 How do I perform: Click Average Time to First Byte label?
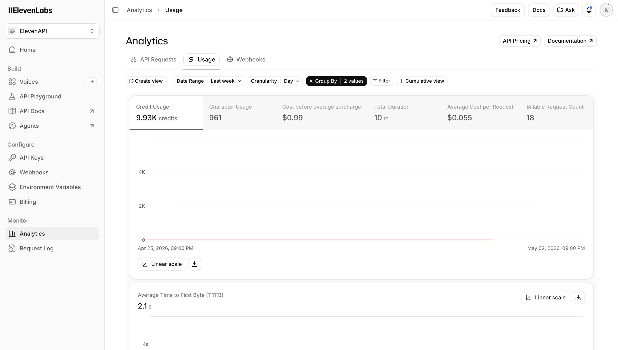click(x=181, y=295)
